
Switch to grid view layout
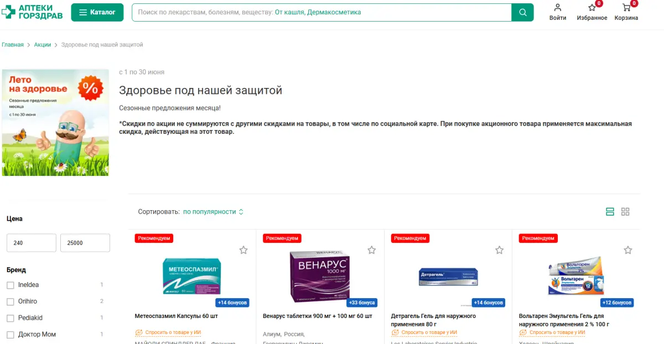[625, 212]
